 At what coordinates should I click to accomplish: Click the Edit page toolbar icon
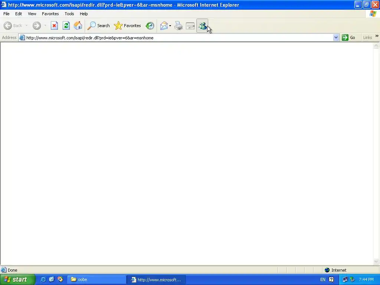point(190,26)
